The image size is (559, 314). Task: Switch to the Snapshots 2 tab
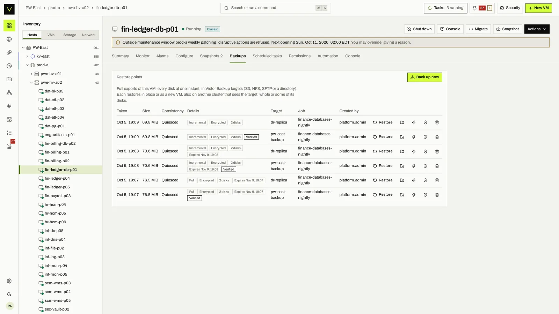[211, 56]
